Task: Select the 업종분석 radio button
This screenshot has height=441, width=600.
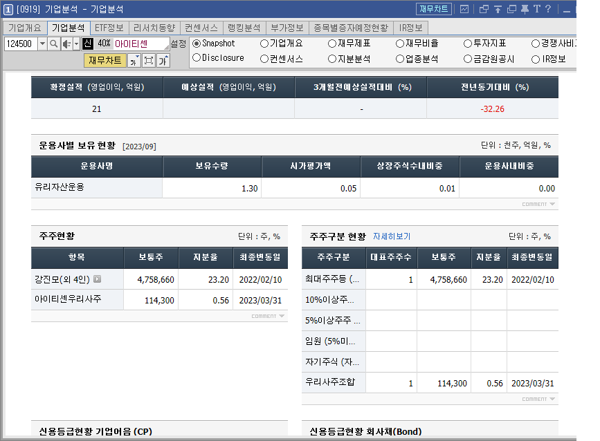Action: [x=400, y=59]
